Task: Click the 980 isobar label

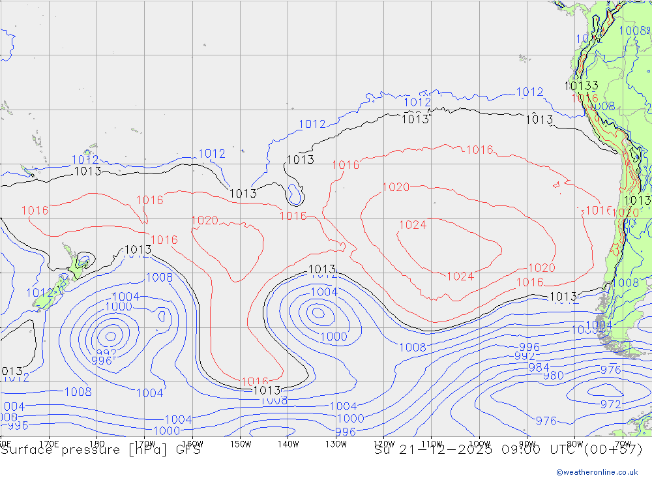Action: coord(554,375)
